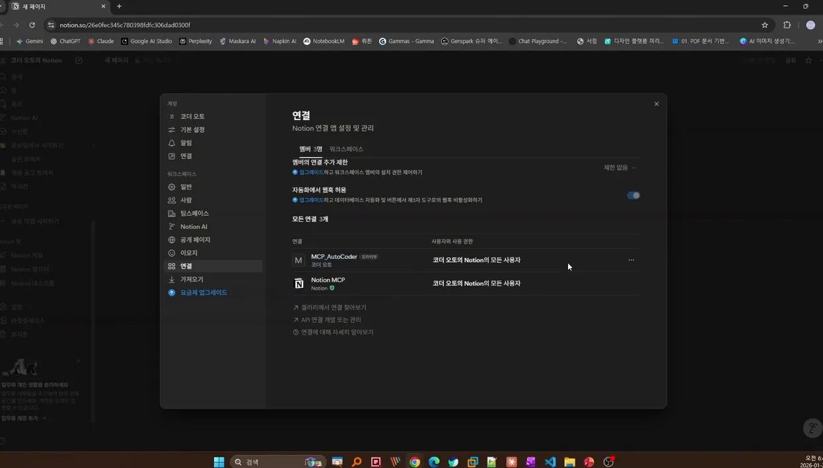The width and height of the screenshot is (823, 468).
Task: Open Perplexity bookmark
Action: pyautogui.click(x=196, y=41)
